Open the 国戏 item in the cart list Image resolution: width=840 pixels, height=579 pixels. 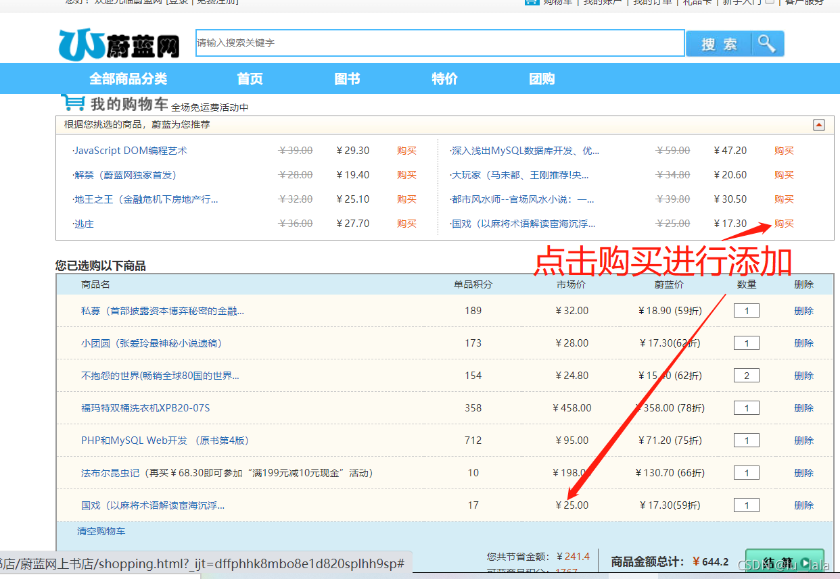click(x=153, y=505)
